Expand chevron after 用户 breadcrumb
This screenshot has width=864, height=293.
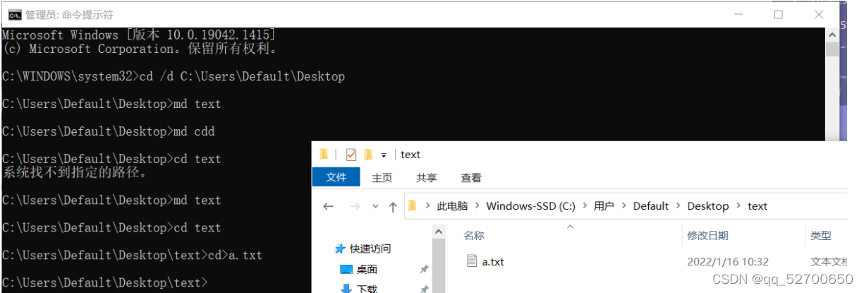coord(624,206)
